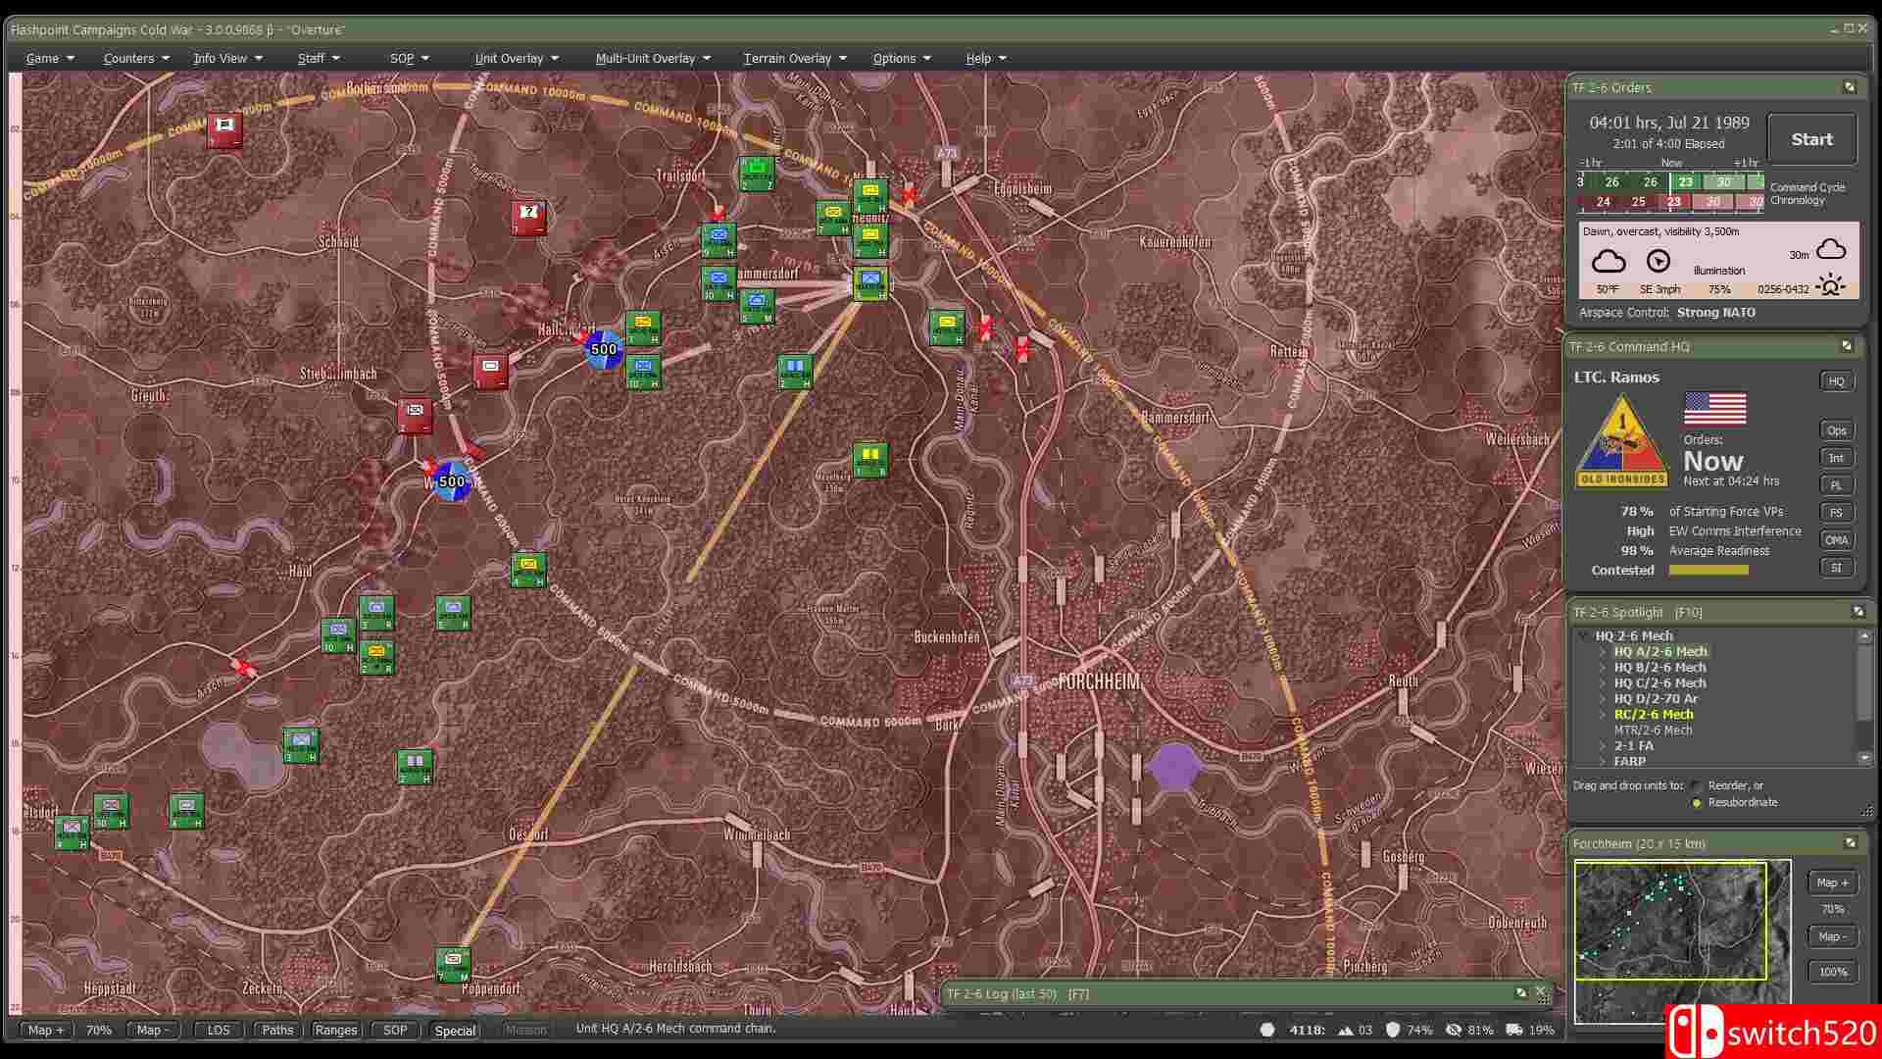Open the Terrain Overlay menu
This screenshot has height=1059, width=1882.
pos(789,58)
